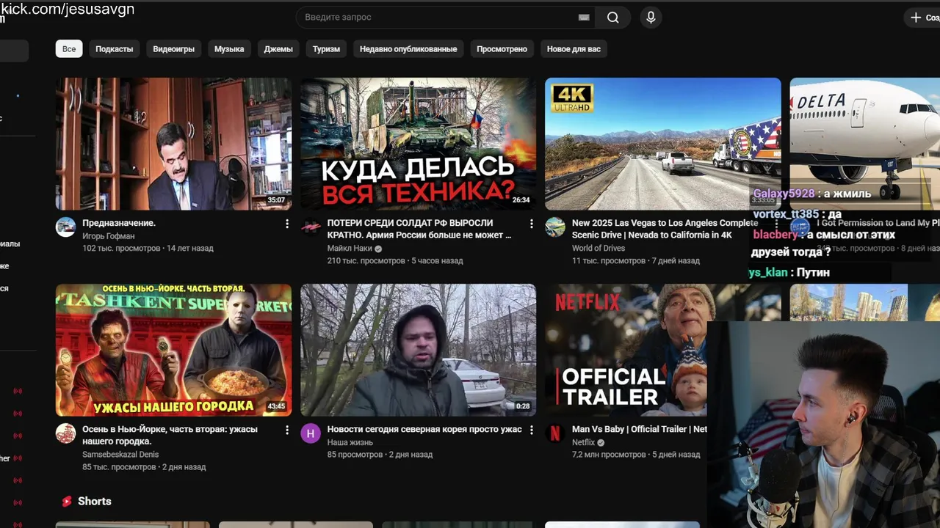Open Netflix channel avatar icon

tap(555, 433)
